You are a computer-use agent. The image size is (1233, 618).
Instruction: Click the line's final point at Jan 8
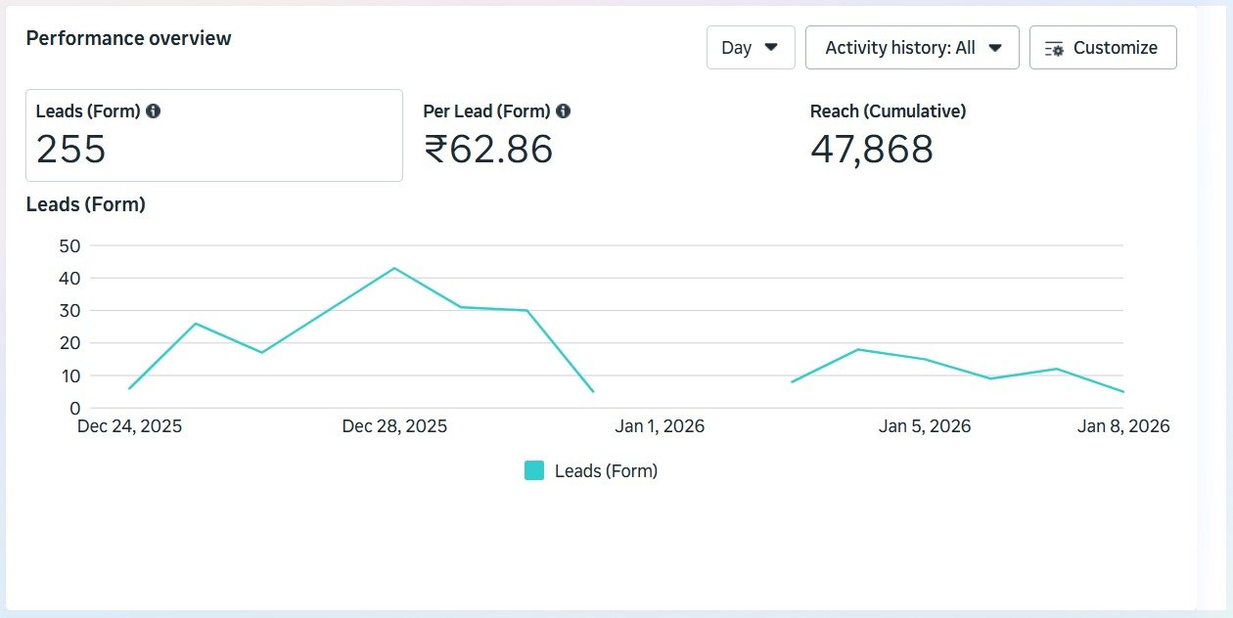pos(1122,391)
